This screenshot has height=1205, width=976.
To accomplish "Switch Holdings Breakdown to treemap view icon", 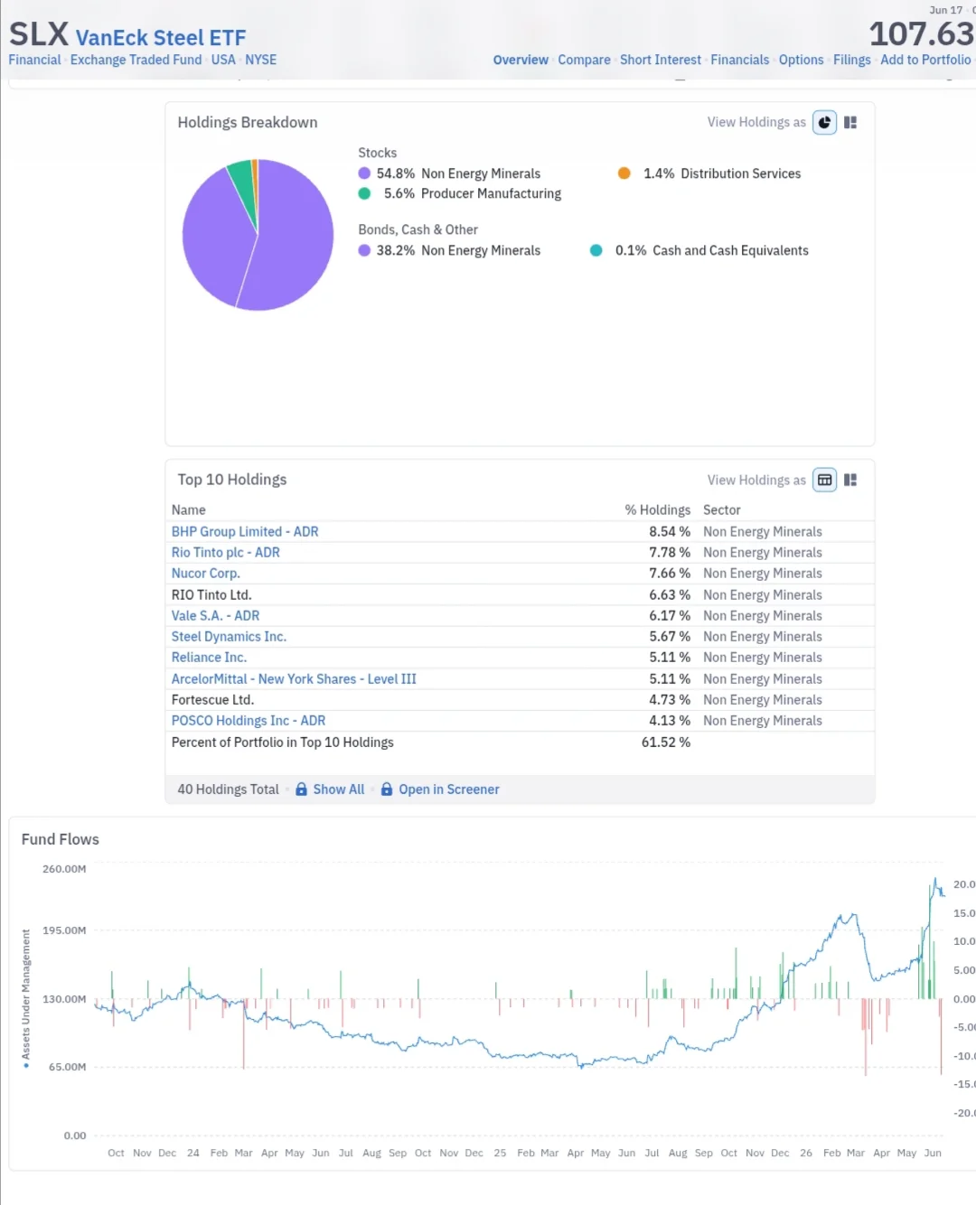I will point(850,122).
